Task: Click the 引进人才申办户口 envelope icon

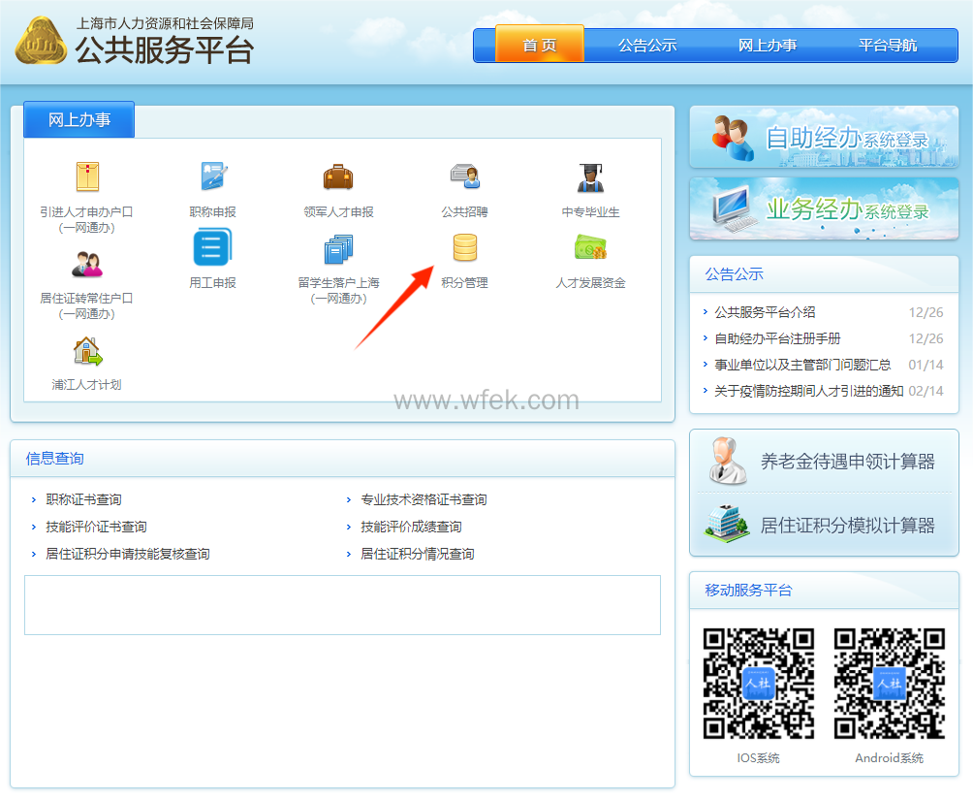Action: tap(86, 177)
